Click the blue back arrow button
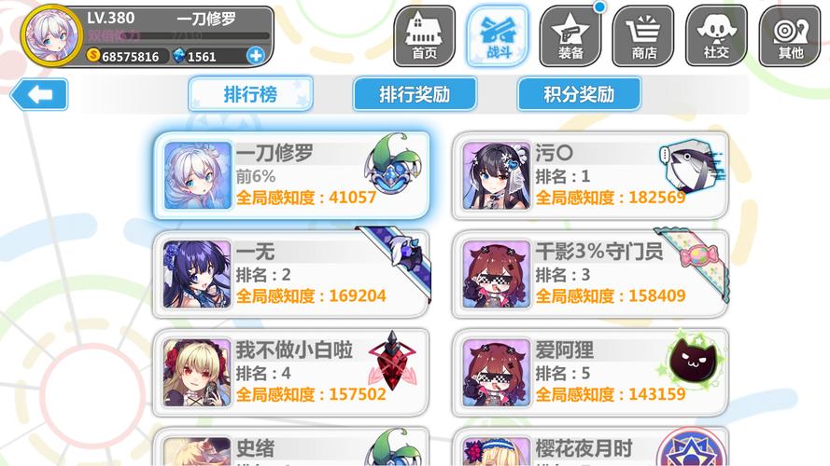The width and height of the screenshot is (830, 466). pos(39,94)
